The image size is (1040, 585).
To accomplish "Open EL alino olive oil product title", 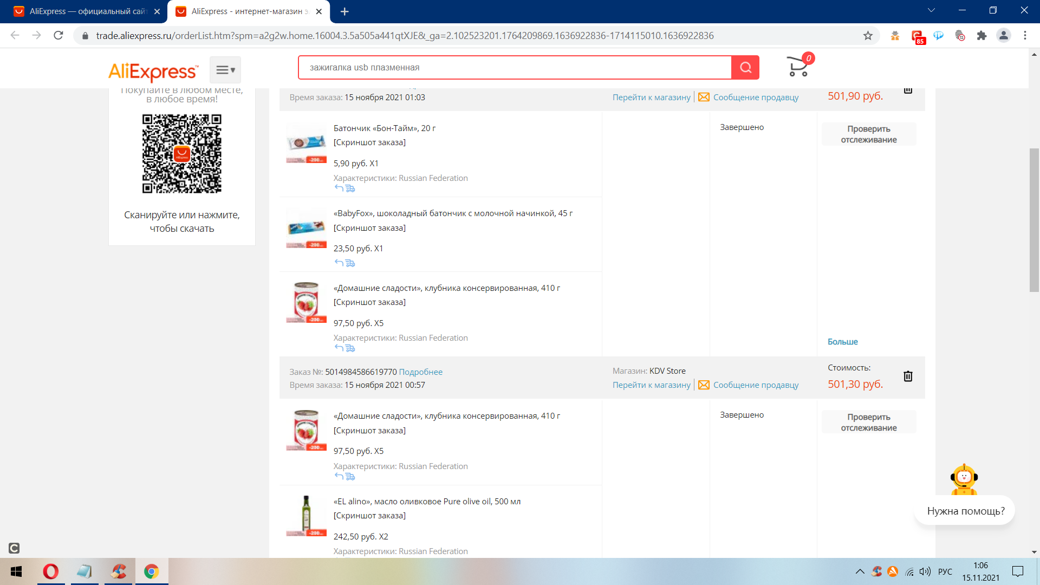I will [427, 502].
